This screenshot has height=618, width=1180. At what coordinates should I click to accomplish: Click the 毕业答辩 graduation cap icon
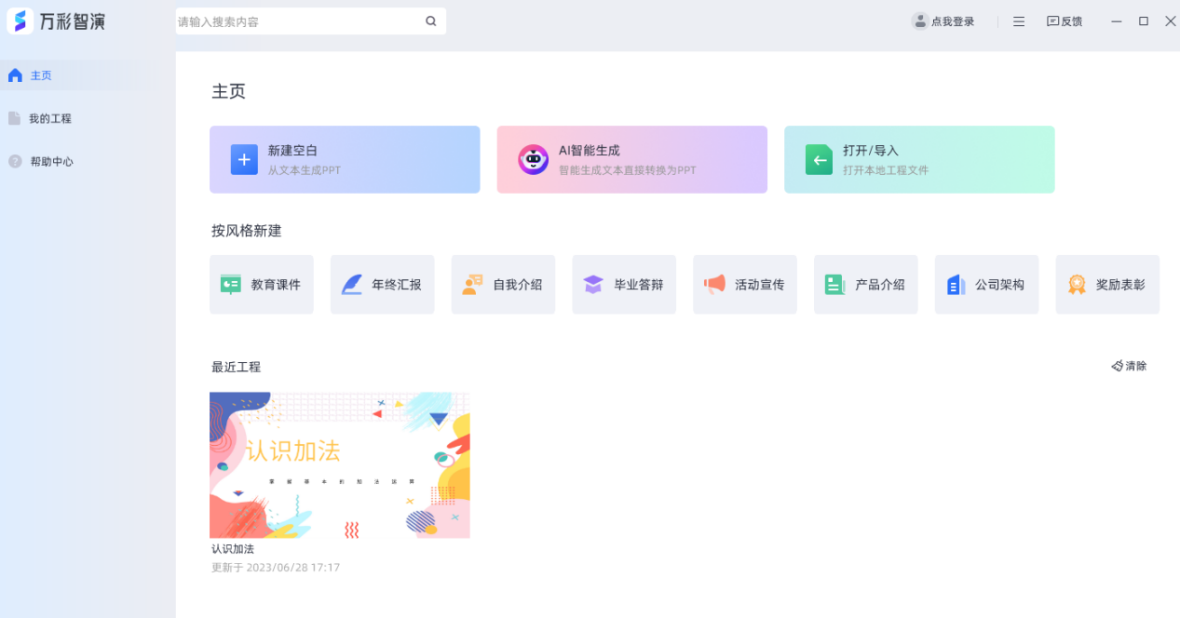pyautogui.click(x=593, y=285)
